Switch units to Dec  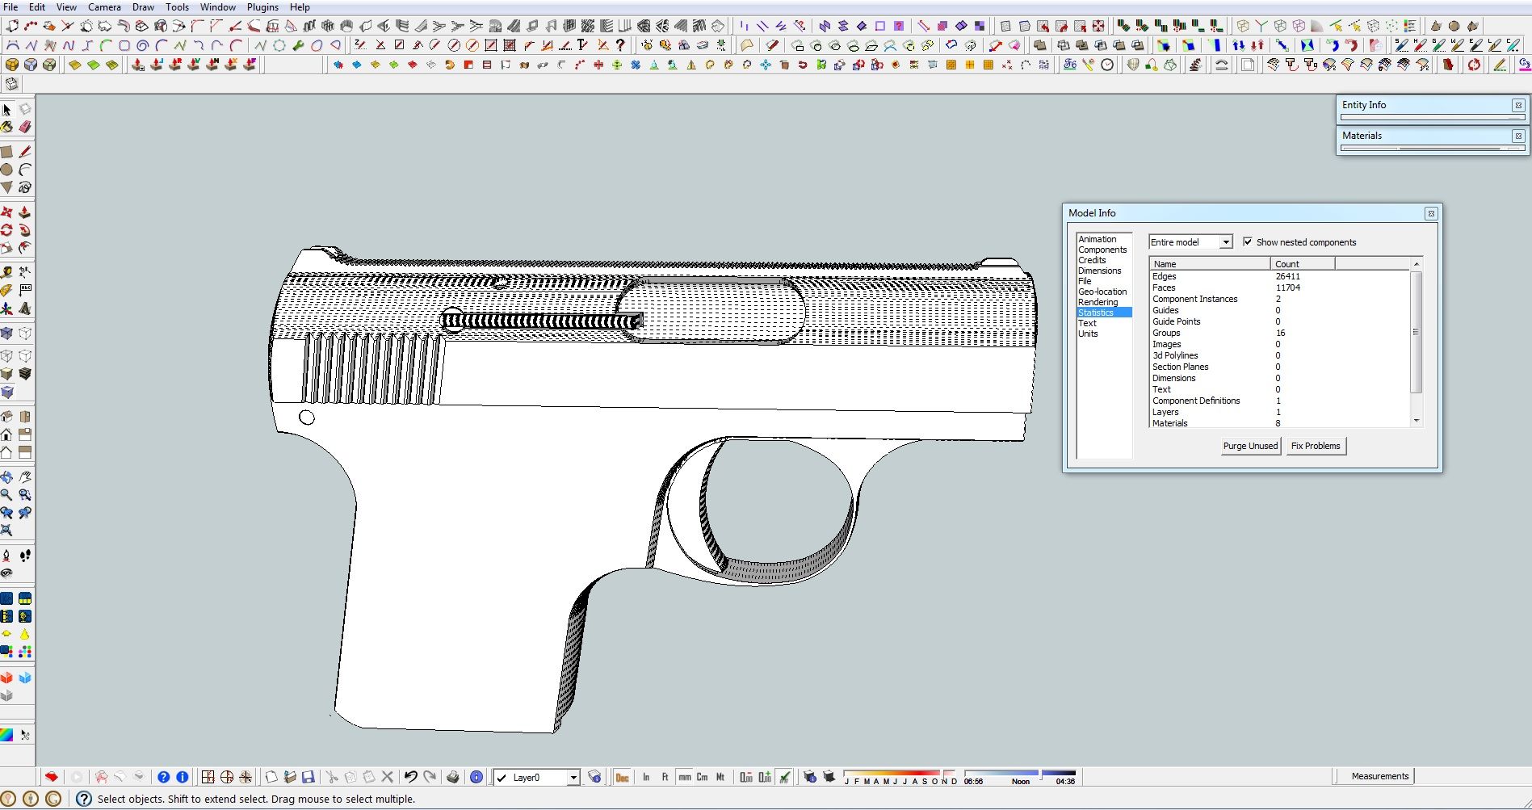pos(623,777)
